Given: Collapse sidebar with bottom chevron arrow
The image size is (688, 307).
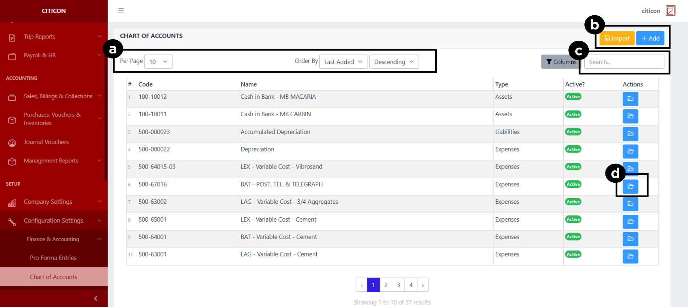Looking at the screenshot, I should (x=96, y=298).
